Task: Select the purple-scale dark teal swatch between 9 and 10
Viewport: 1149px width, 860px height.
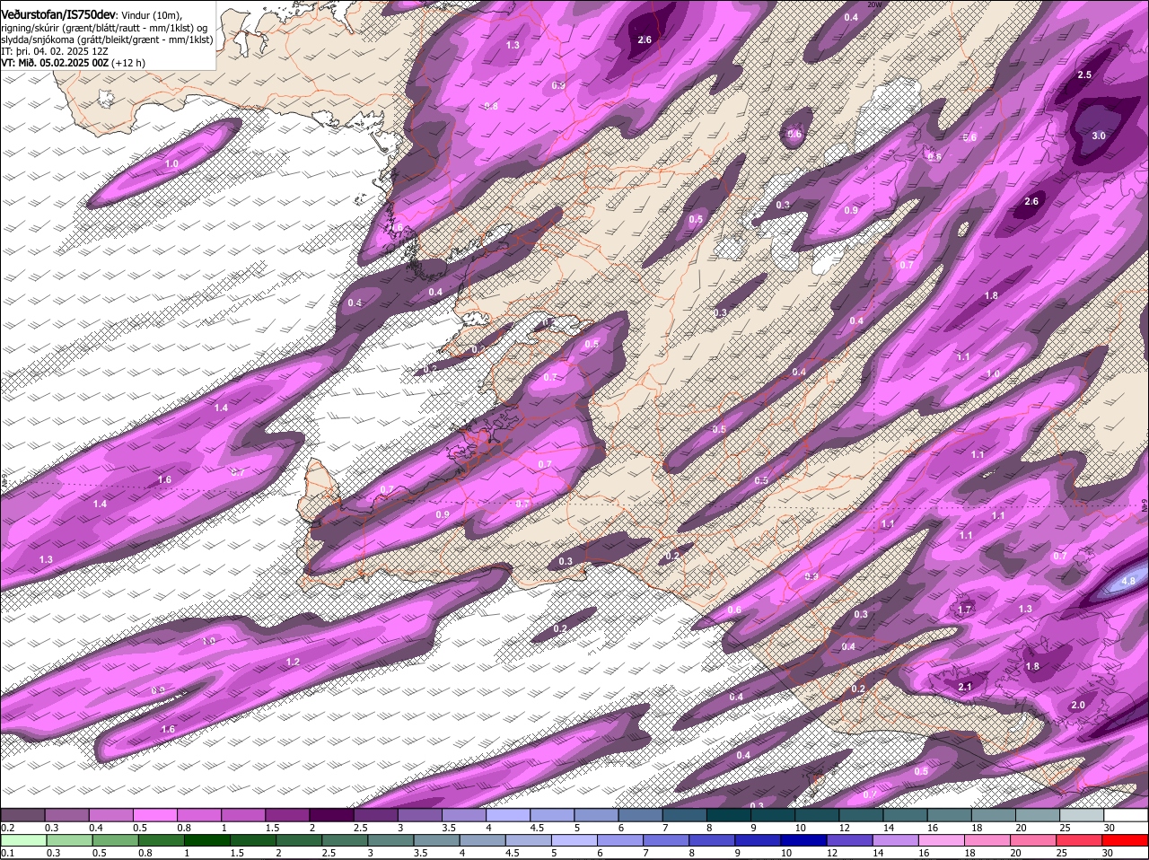Action: [x=772, y=815]
